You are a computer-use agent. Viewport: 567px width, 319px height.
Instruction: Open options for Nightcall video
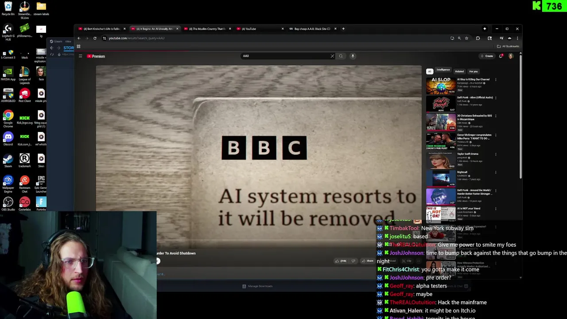[x=496, y=172]
